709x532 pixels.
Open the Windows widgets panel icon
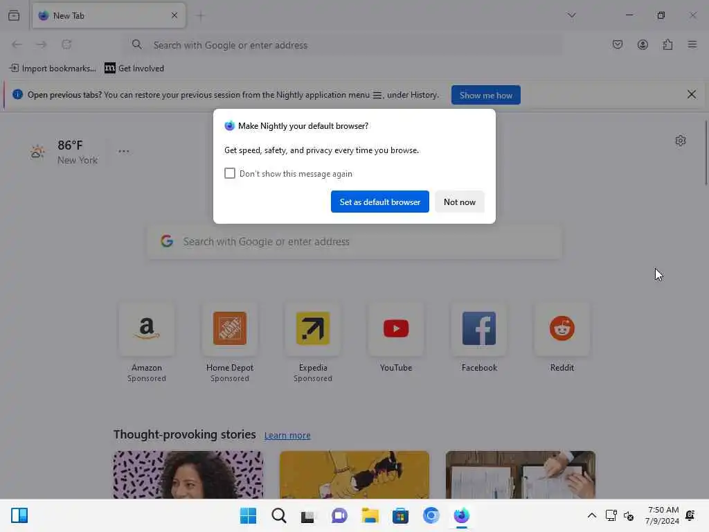[19, 515]
